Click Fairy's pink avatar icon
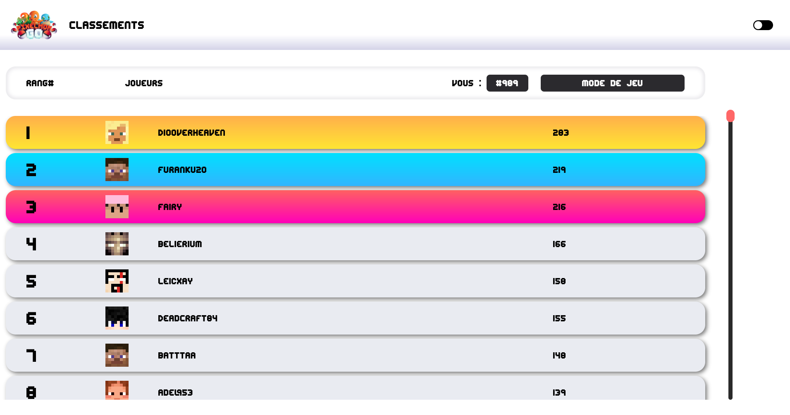 [117, 207]
